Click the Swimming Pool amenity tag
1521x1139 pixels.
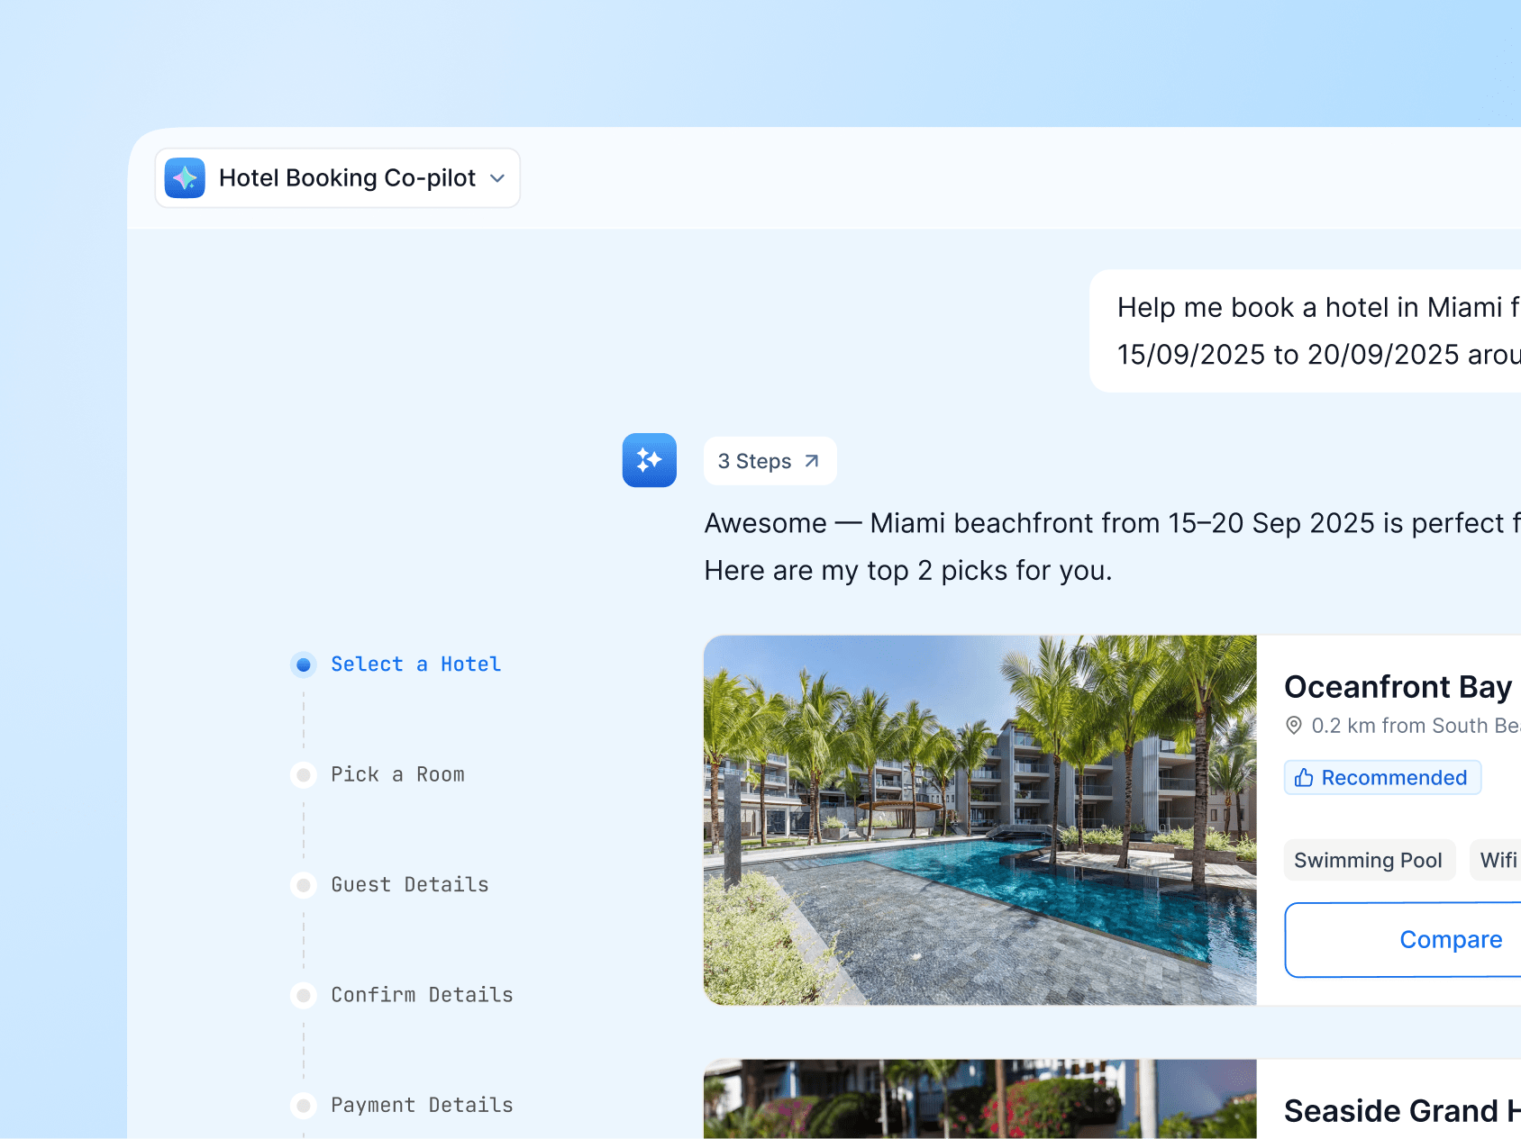(1369, 860)
